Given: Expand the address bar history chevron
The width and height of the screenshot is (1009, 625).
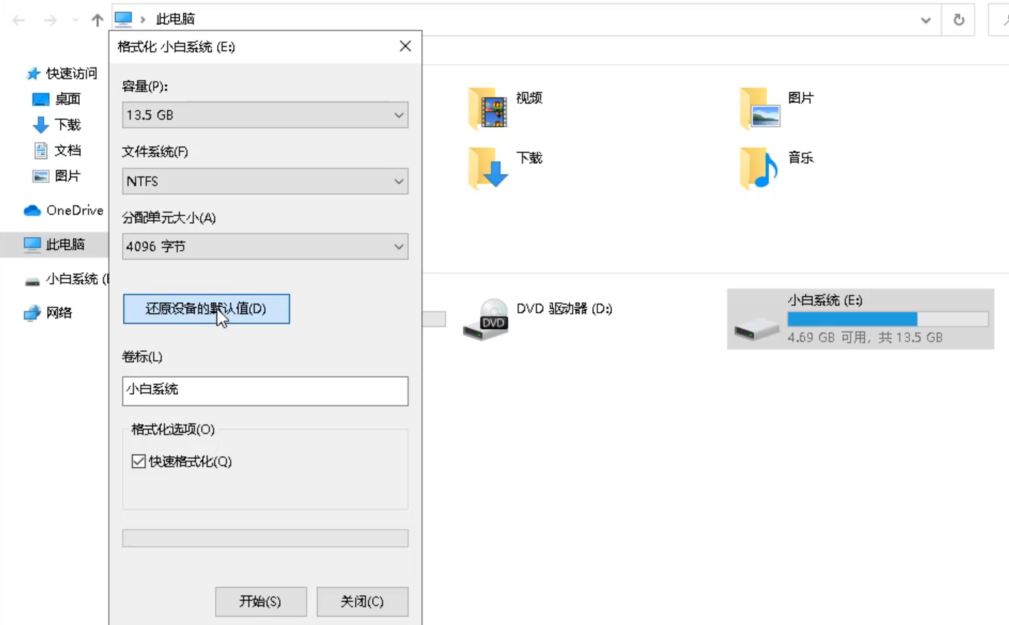Looking at the screenshot, I should point(926,20).
